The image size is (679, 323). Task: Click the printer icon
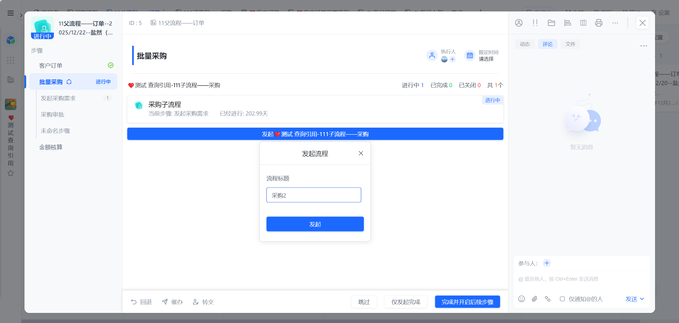tap(599, 23)
